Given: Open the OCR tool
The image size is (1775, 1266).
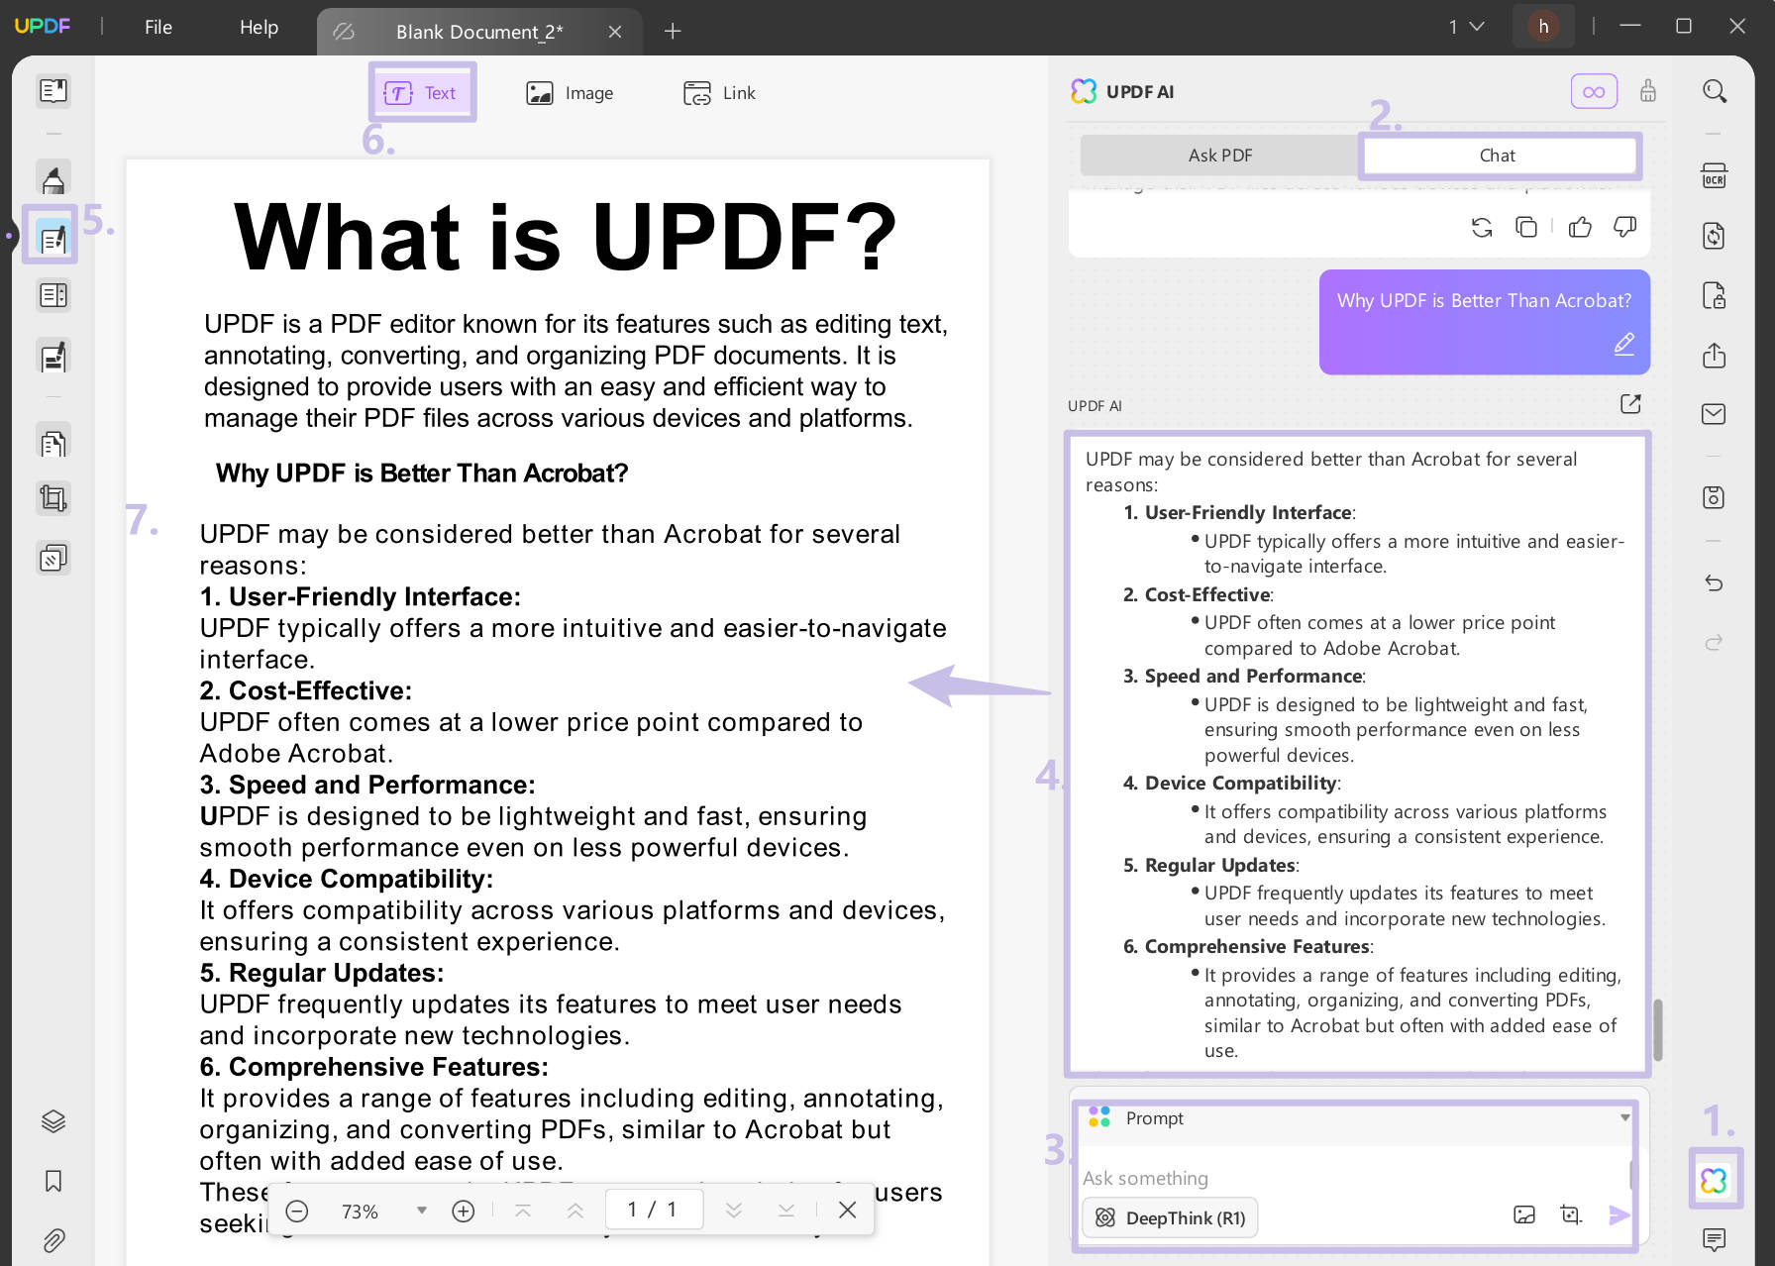Looking at the screenshot, I should [x=1715, y=175].
